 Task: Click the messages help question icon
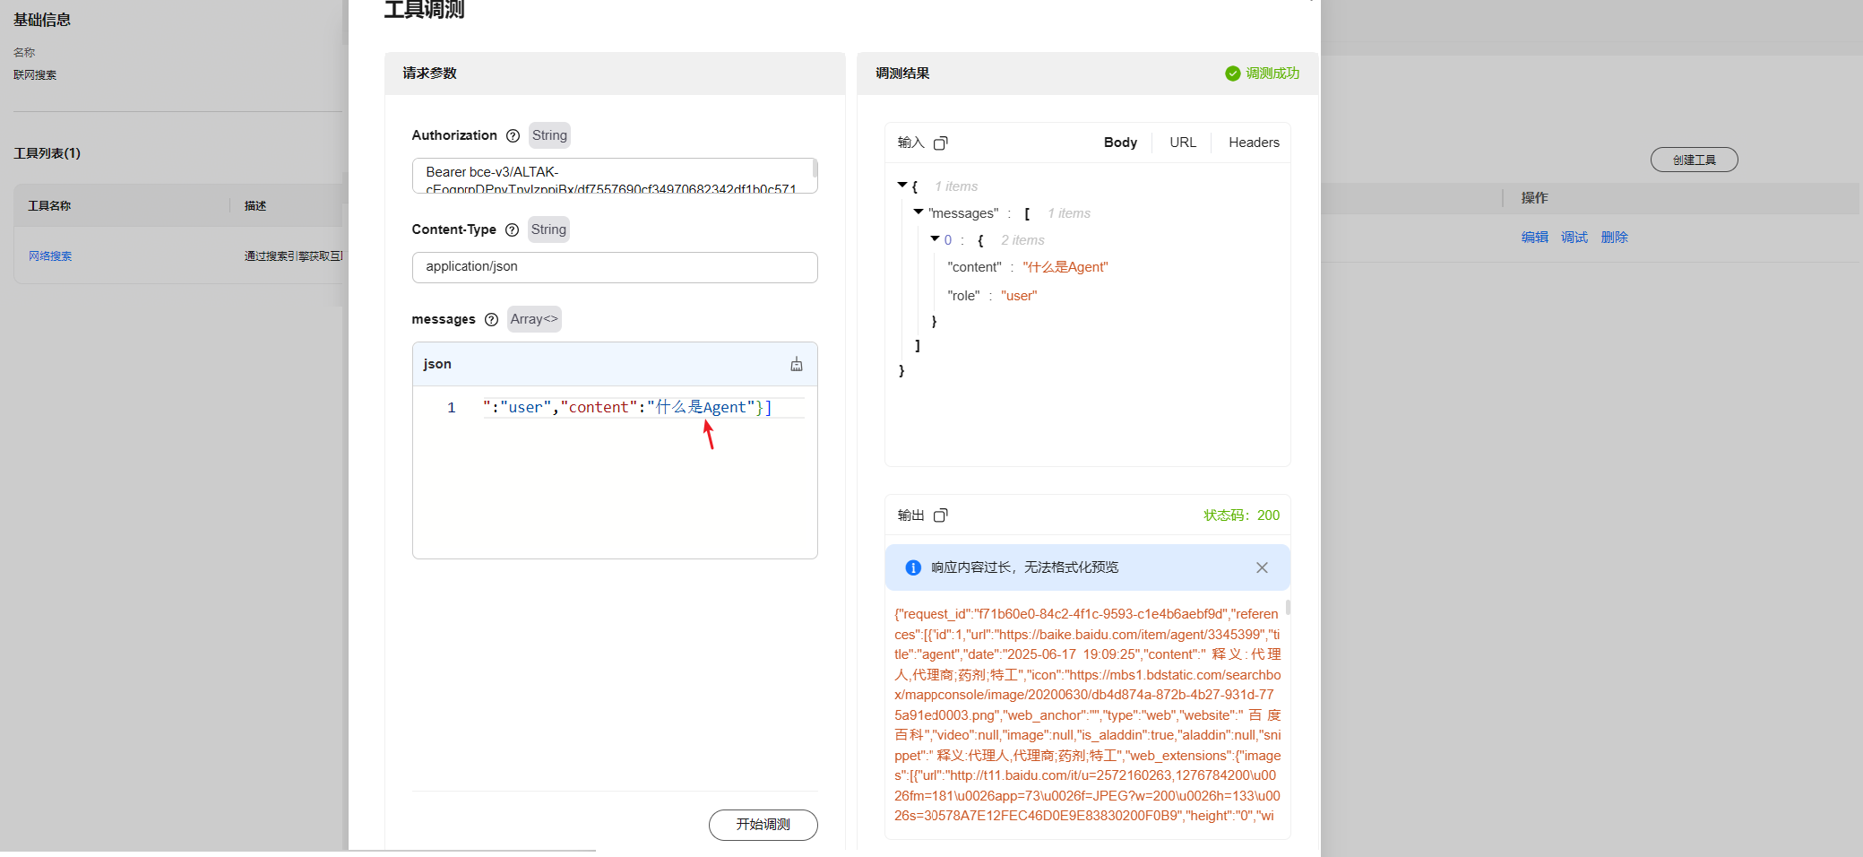click(x=491, y=320)
